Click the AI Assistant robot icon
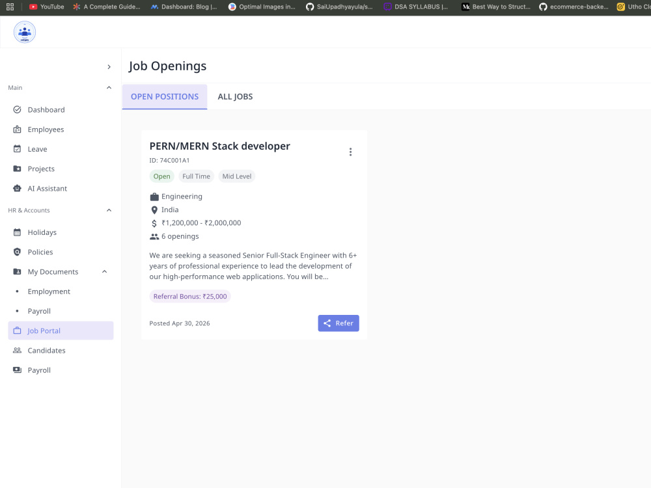Screen dimensions: 651x488 [17, 189]
